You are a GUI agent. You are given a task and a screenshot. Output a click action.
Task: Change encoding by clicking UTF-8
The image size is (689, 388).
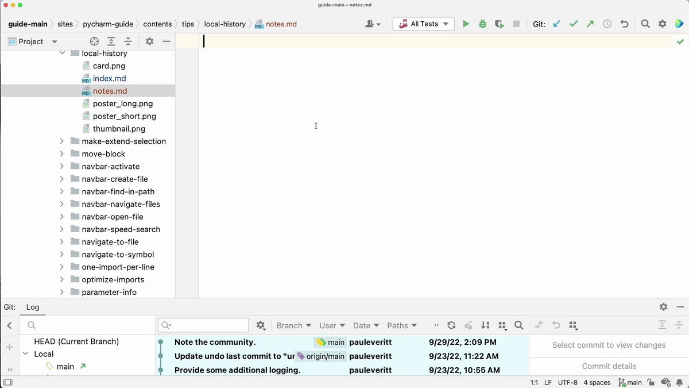pos(568,382)
